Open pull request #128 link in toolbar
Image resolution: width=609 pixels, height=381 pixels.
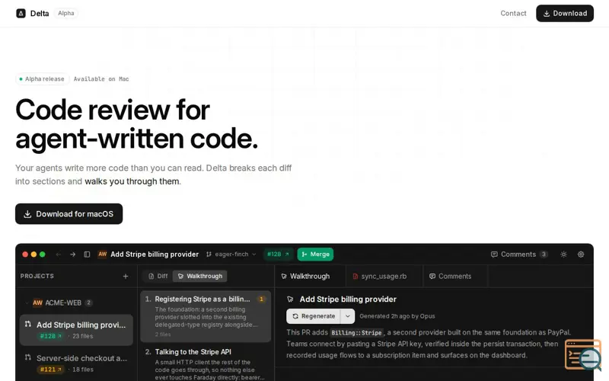click(278, 255)
